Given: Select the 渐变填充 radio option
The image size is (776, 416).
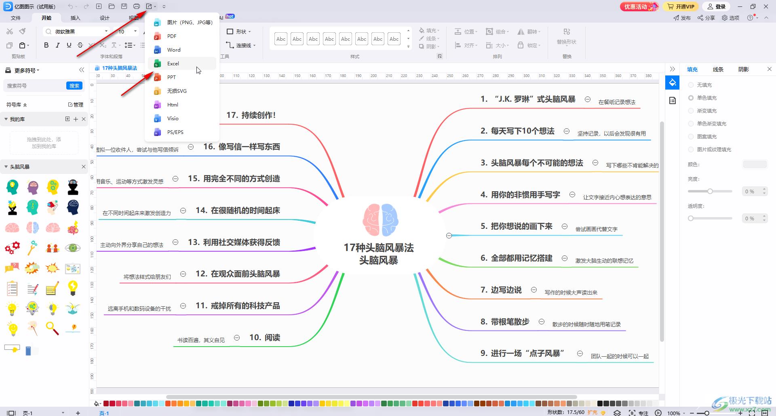Looking at the screenshot, I should (691, 111).
